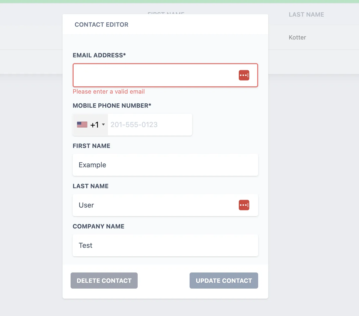
Task: Click the Last Name table column header
Action: click(306, 15)
